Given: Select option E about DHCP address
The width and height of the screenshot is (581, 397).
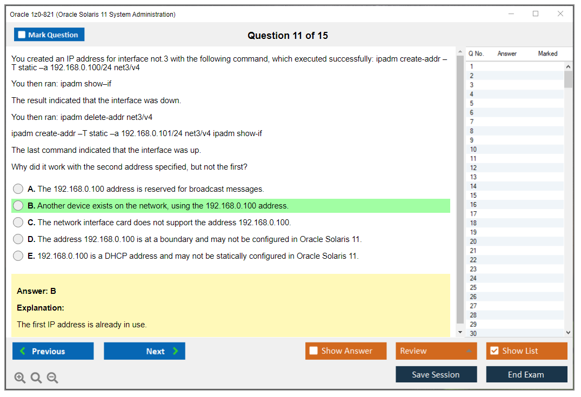Looking at the screenshot, I should [x=18, y=256].
